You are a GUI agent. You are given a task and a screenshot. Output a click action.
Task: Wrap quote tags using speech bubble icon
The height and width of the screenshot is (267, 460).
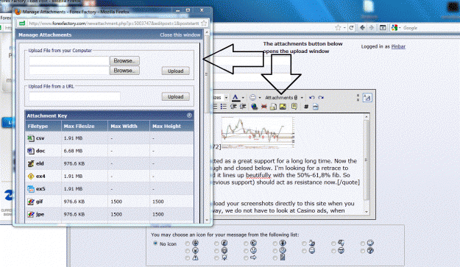point(294,107)
